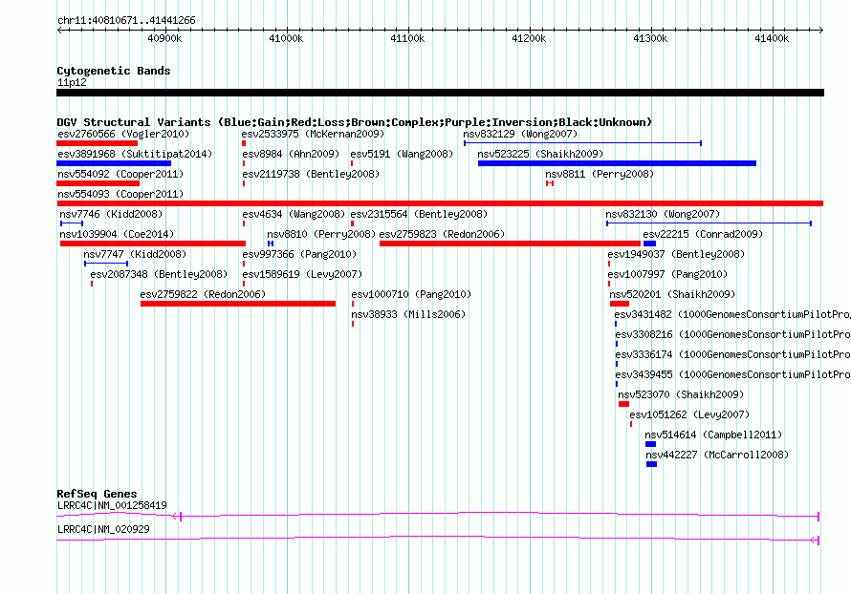Screen dimensions: 851x594
Task: Click the LRRC4C|NM_001258419 gene label
Action: point(112,505)
